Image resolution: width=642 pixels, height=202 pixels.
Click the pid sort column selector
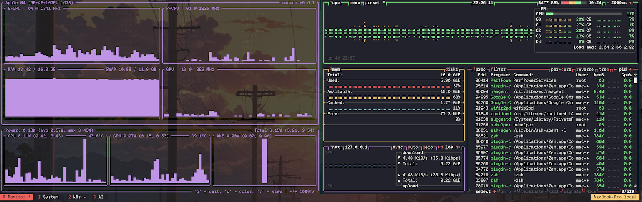(x=623, y=70)
